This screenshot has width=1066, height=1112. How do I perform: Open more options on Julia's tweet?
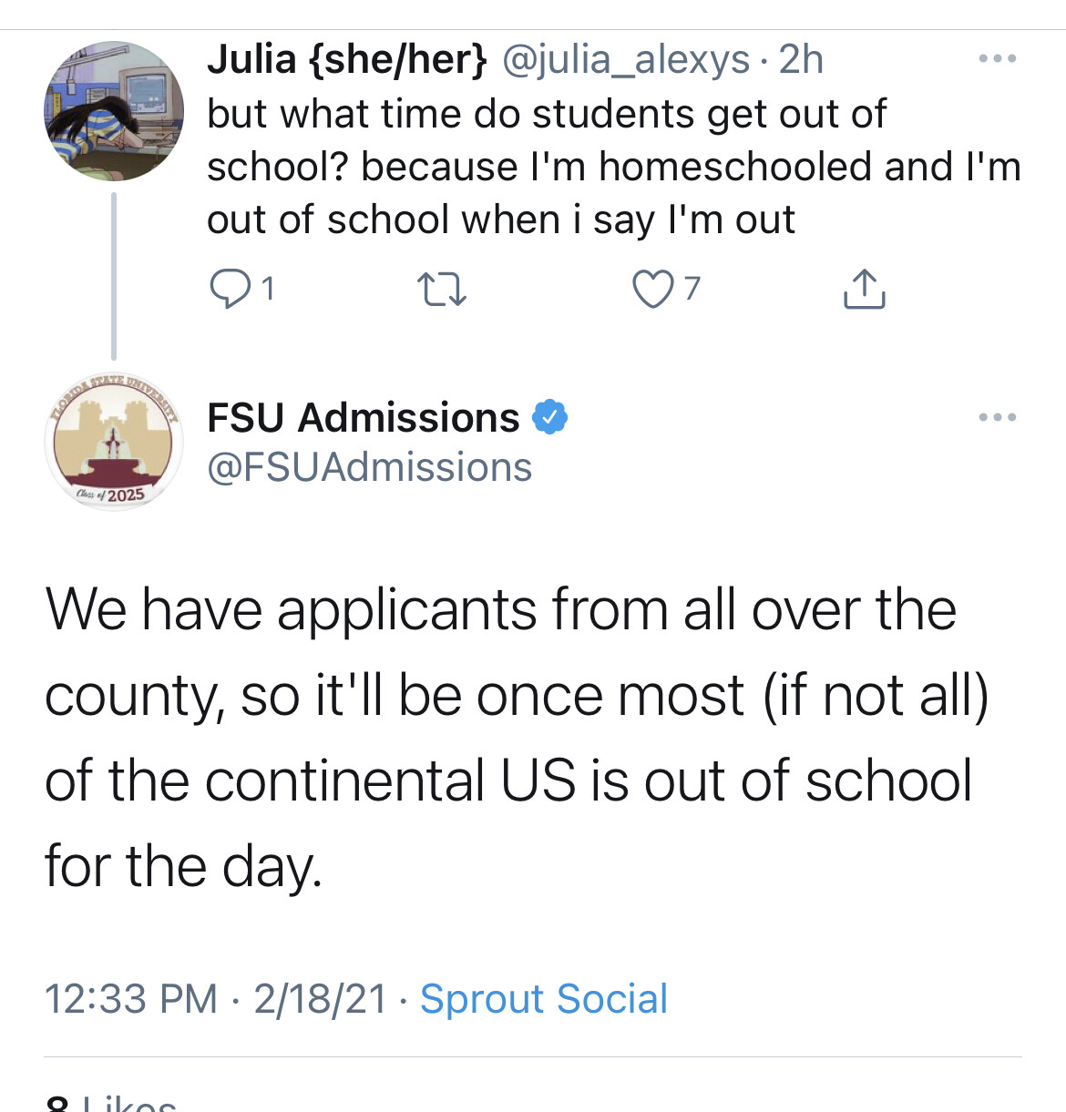tap(998, 59)
